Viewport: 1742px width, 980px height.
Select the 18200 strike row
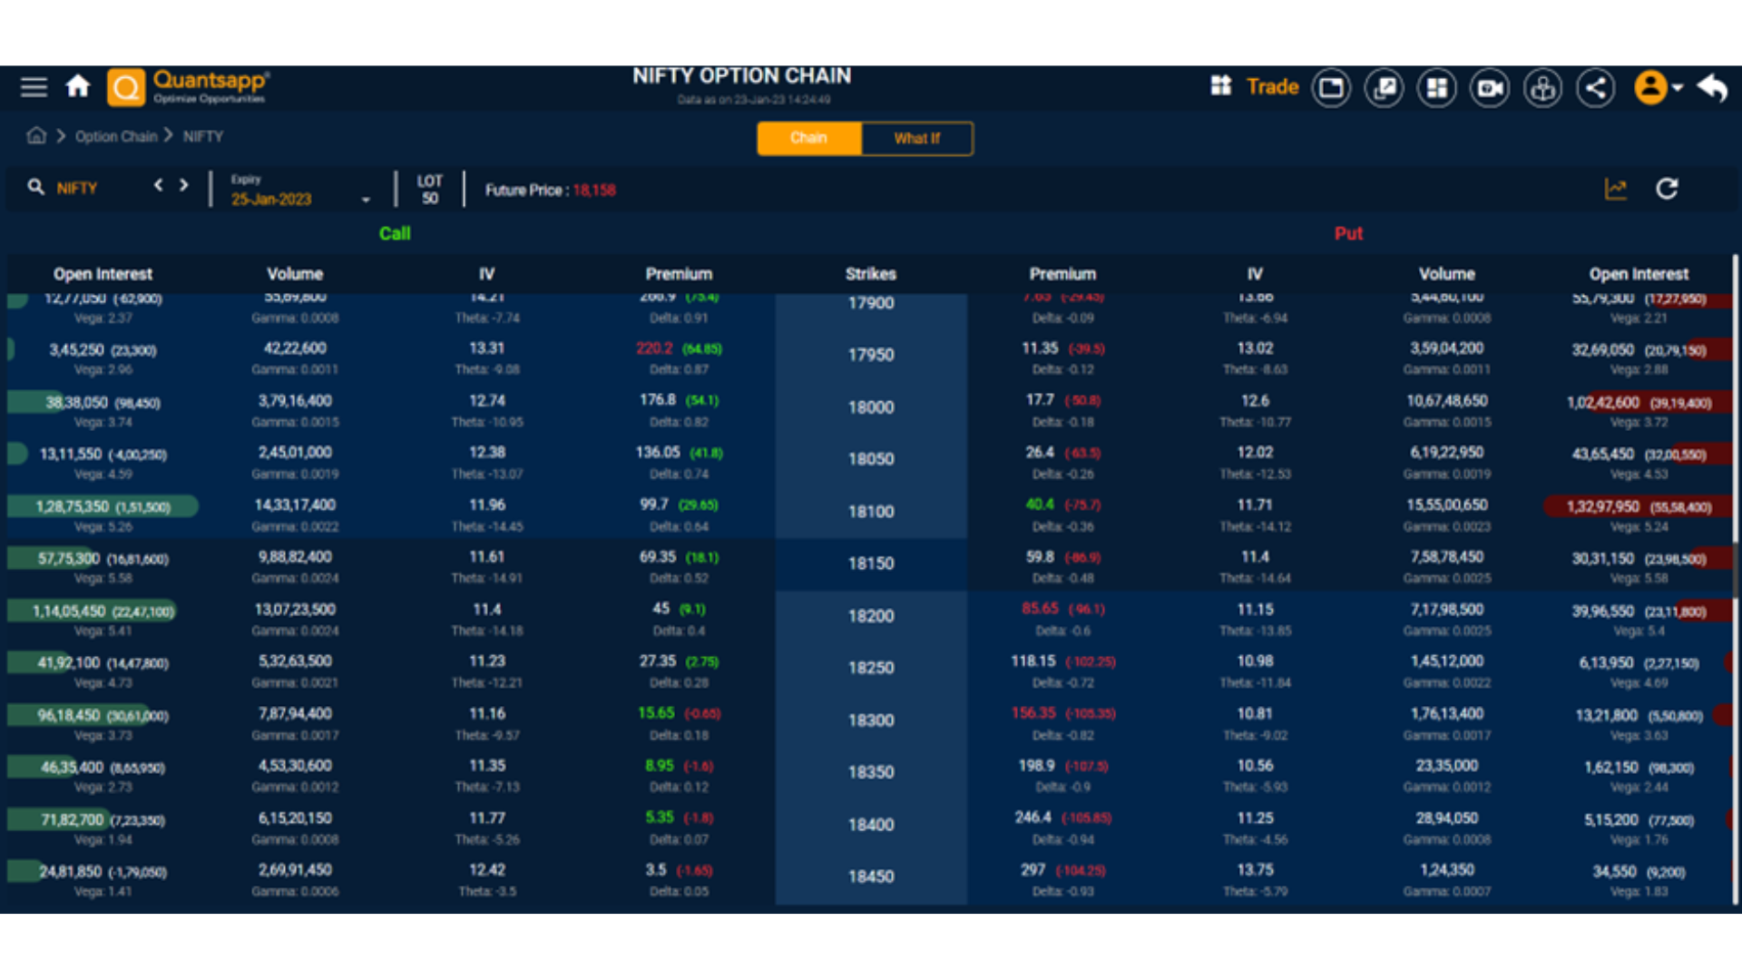(x=871, y=615)
